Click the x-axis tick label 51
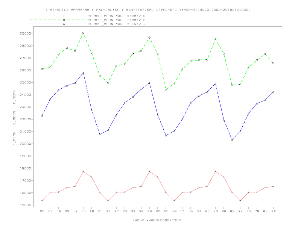The width and height of the screenshot is (298, 230). pyautogui.click(x=182, y=211)
